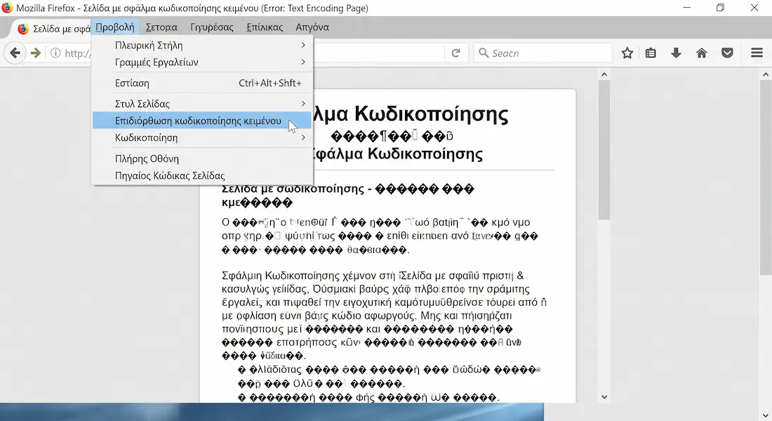Expand the Πλευρική Στήλη submenu arrow

(302, 45)
